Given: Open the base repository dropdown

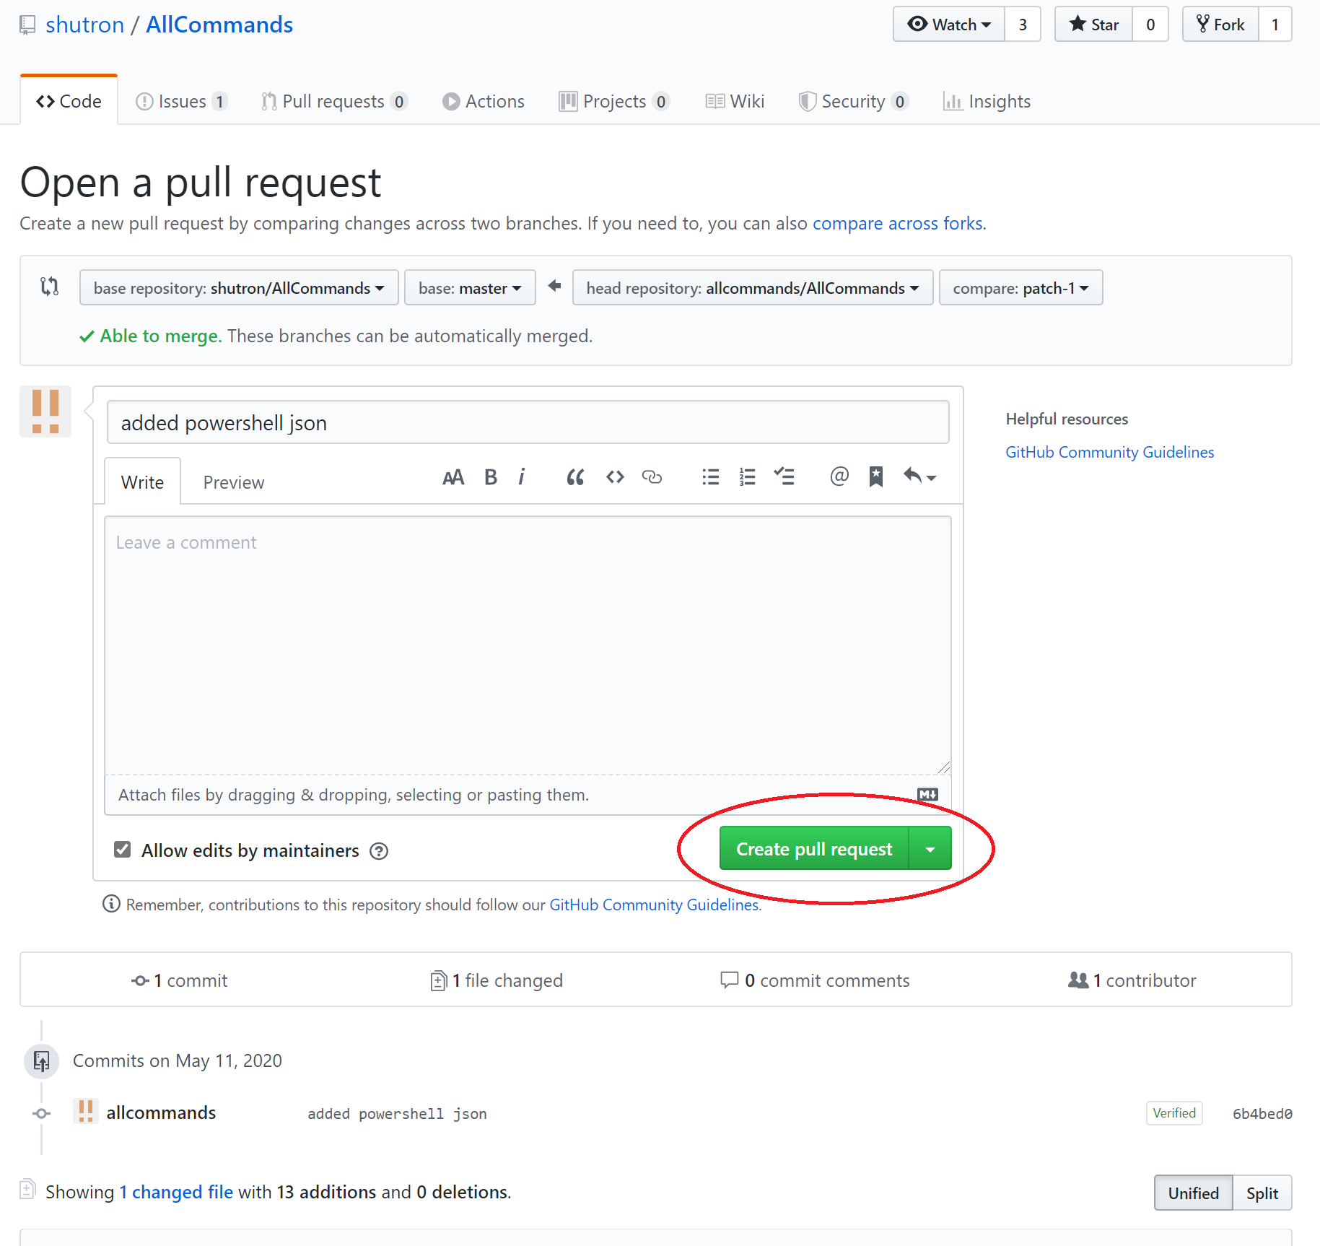Looking at the screenshot, I should tap(239, 288).
